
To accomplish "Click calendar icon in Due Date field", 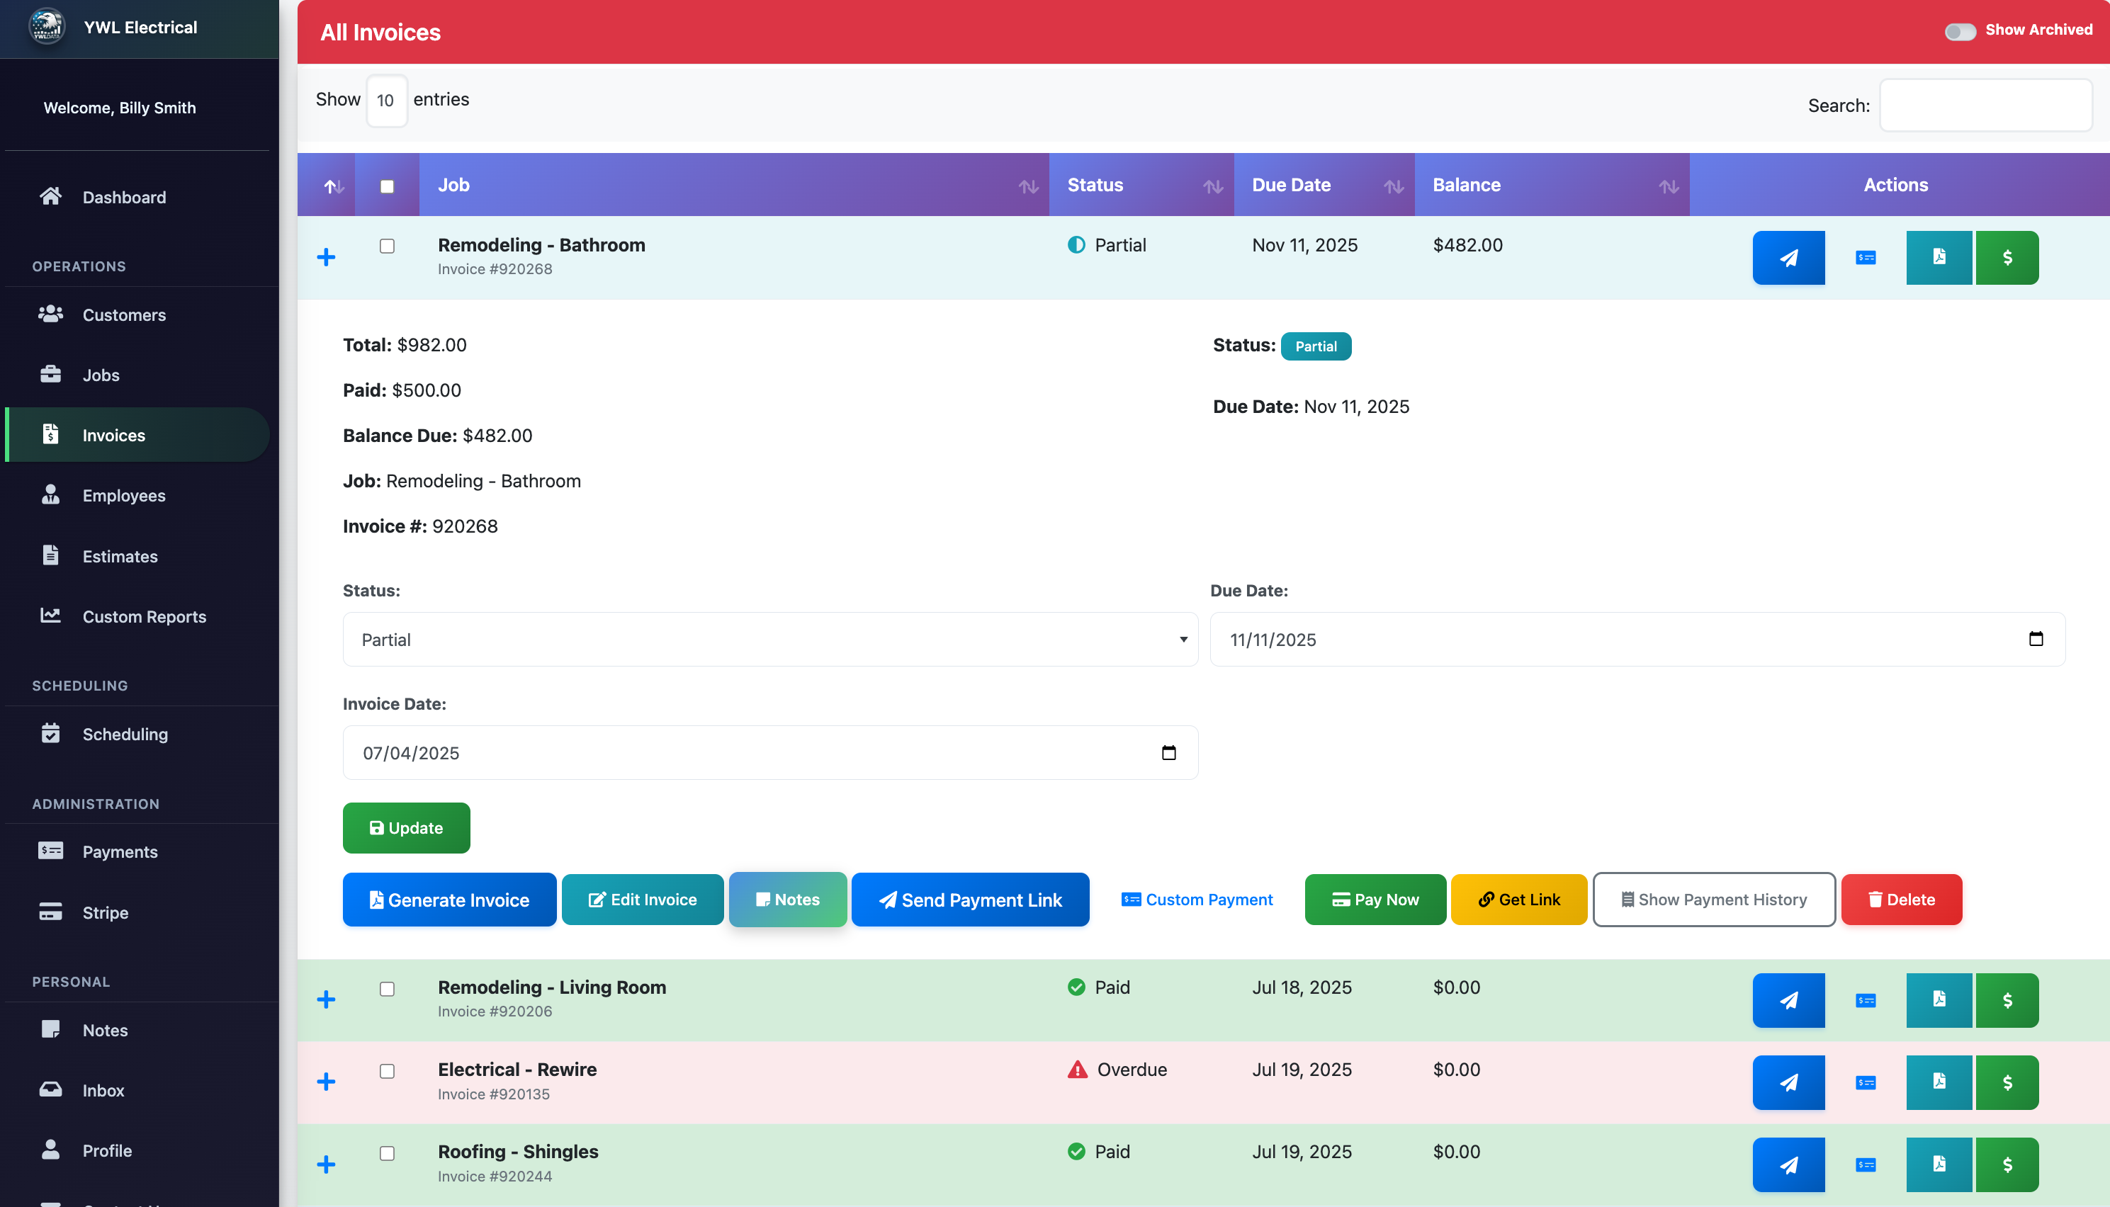I will 2036,639.
